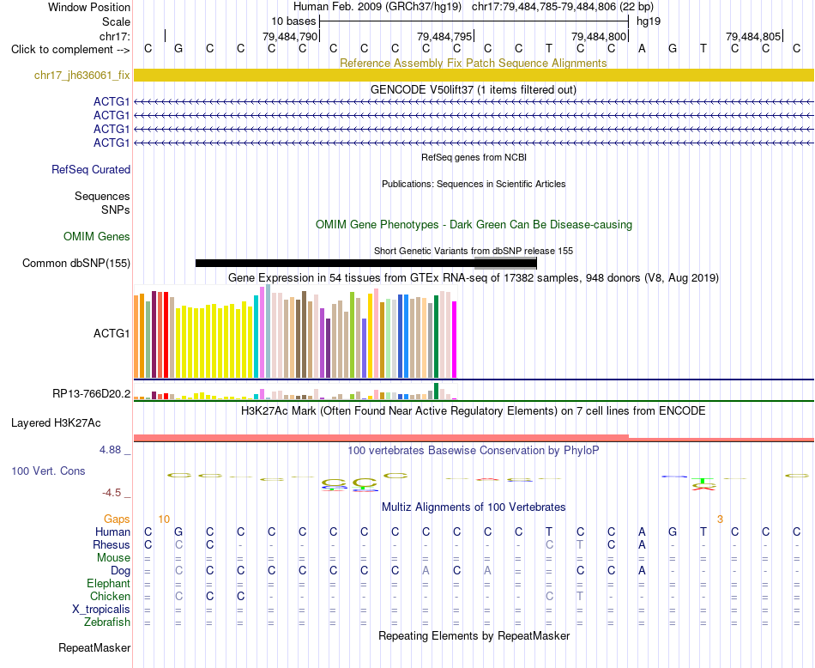This screenshot has height=668, width=815.
Task: Click the RepeatMasker track label
Action: click(94, 648)
